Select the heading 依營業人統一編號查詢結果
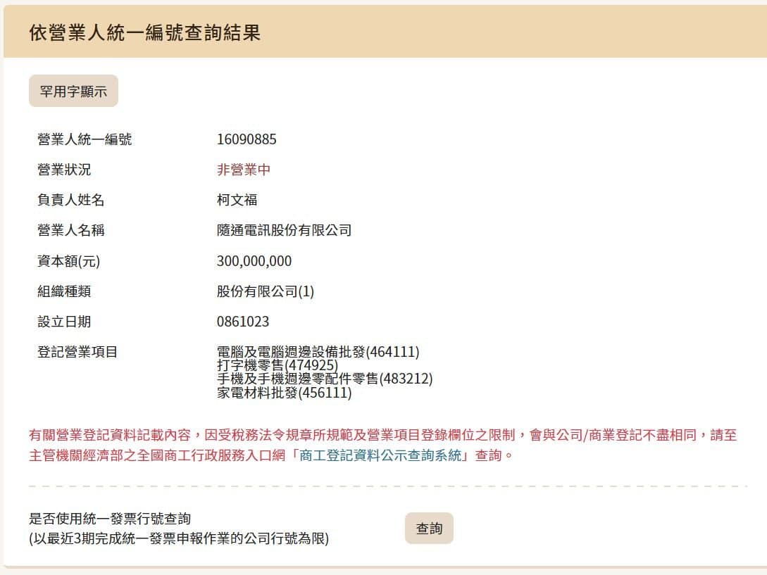The height and width of the screenshot is (575, 767). tap(145, 33)
